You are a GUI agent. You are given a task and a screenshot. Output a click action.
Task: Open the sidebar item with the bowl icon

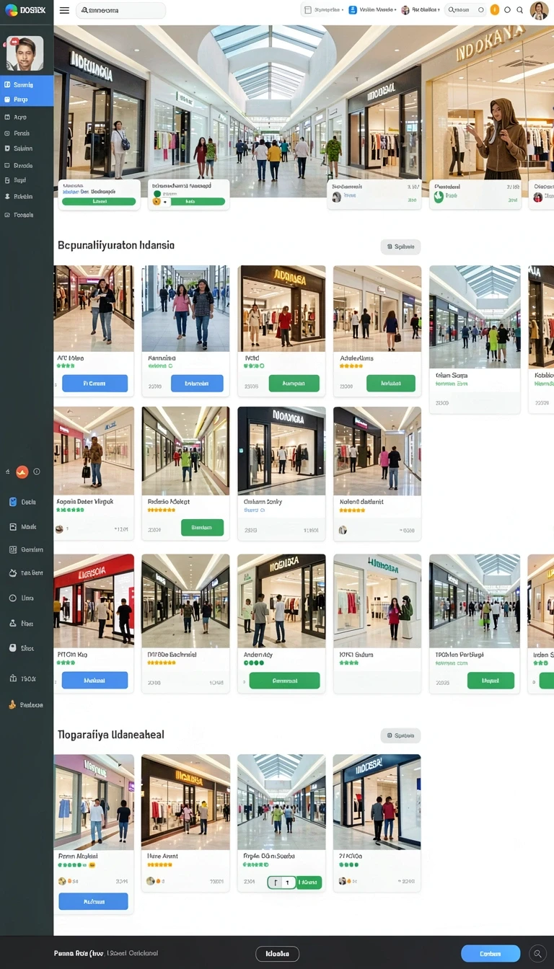click(x=27, y=573)
